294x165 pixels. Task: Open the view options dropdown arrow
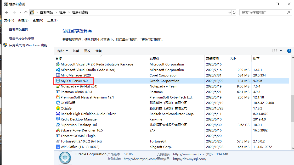tap(281, 51)
